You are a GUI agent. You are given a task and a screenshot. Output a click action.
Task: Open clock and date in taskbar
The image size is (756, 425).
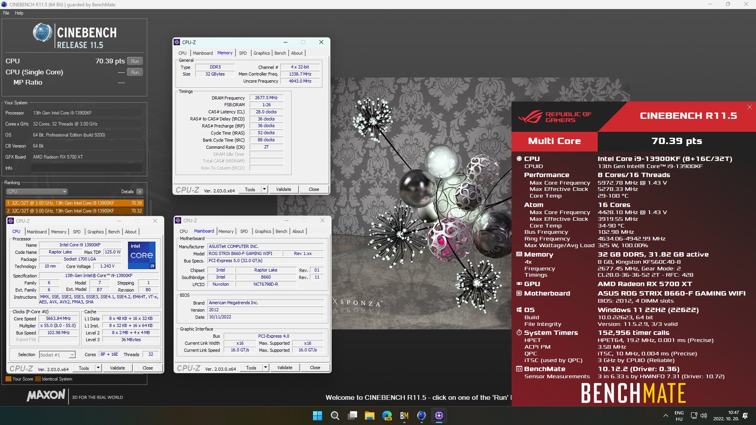[726, 416]
